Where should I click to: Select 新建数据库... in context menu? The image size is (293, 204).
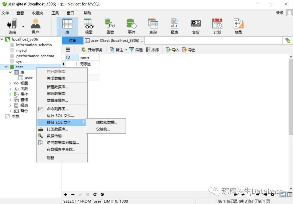pyautogui.click(x=62, y=87)
